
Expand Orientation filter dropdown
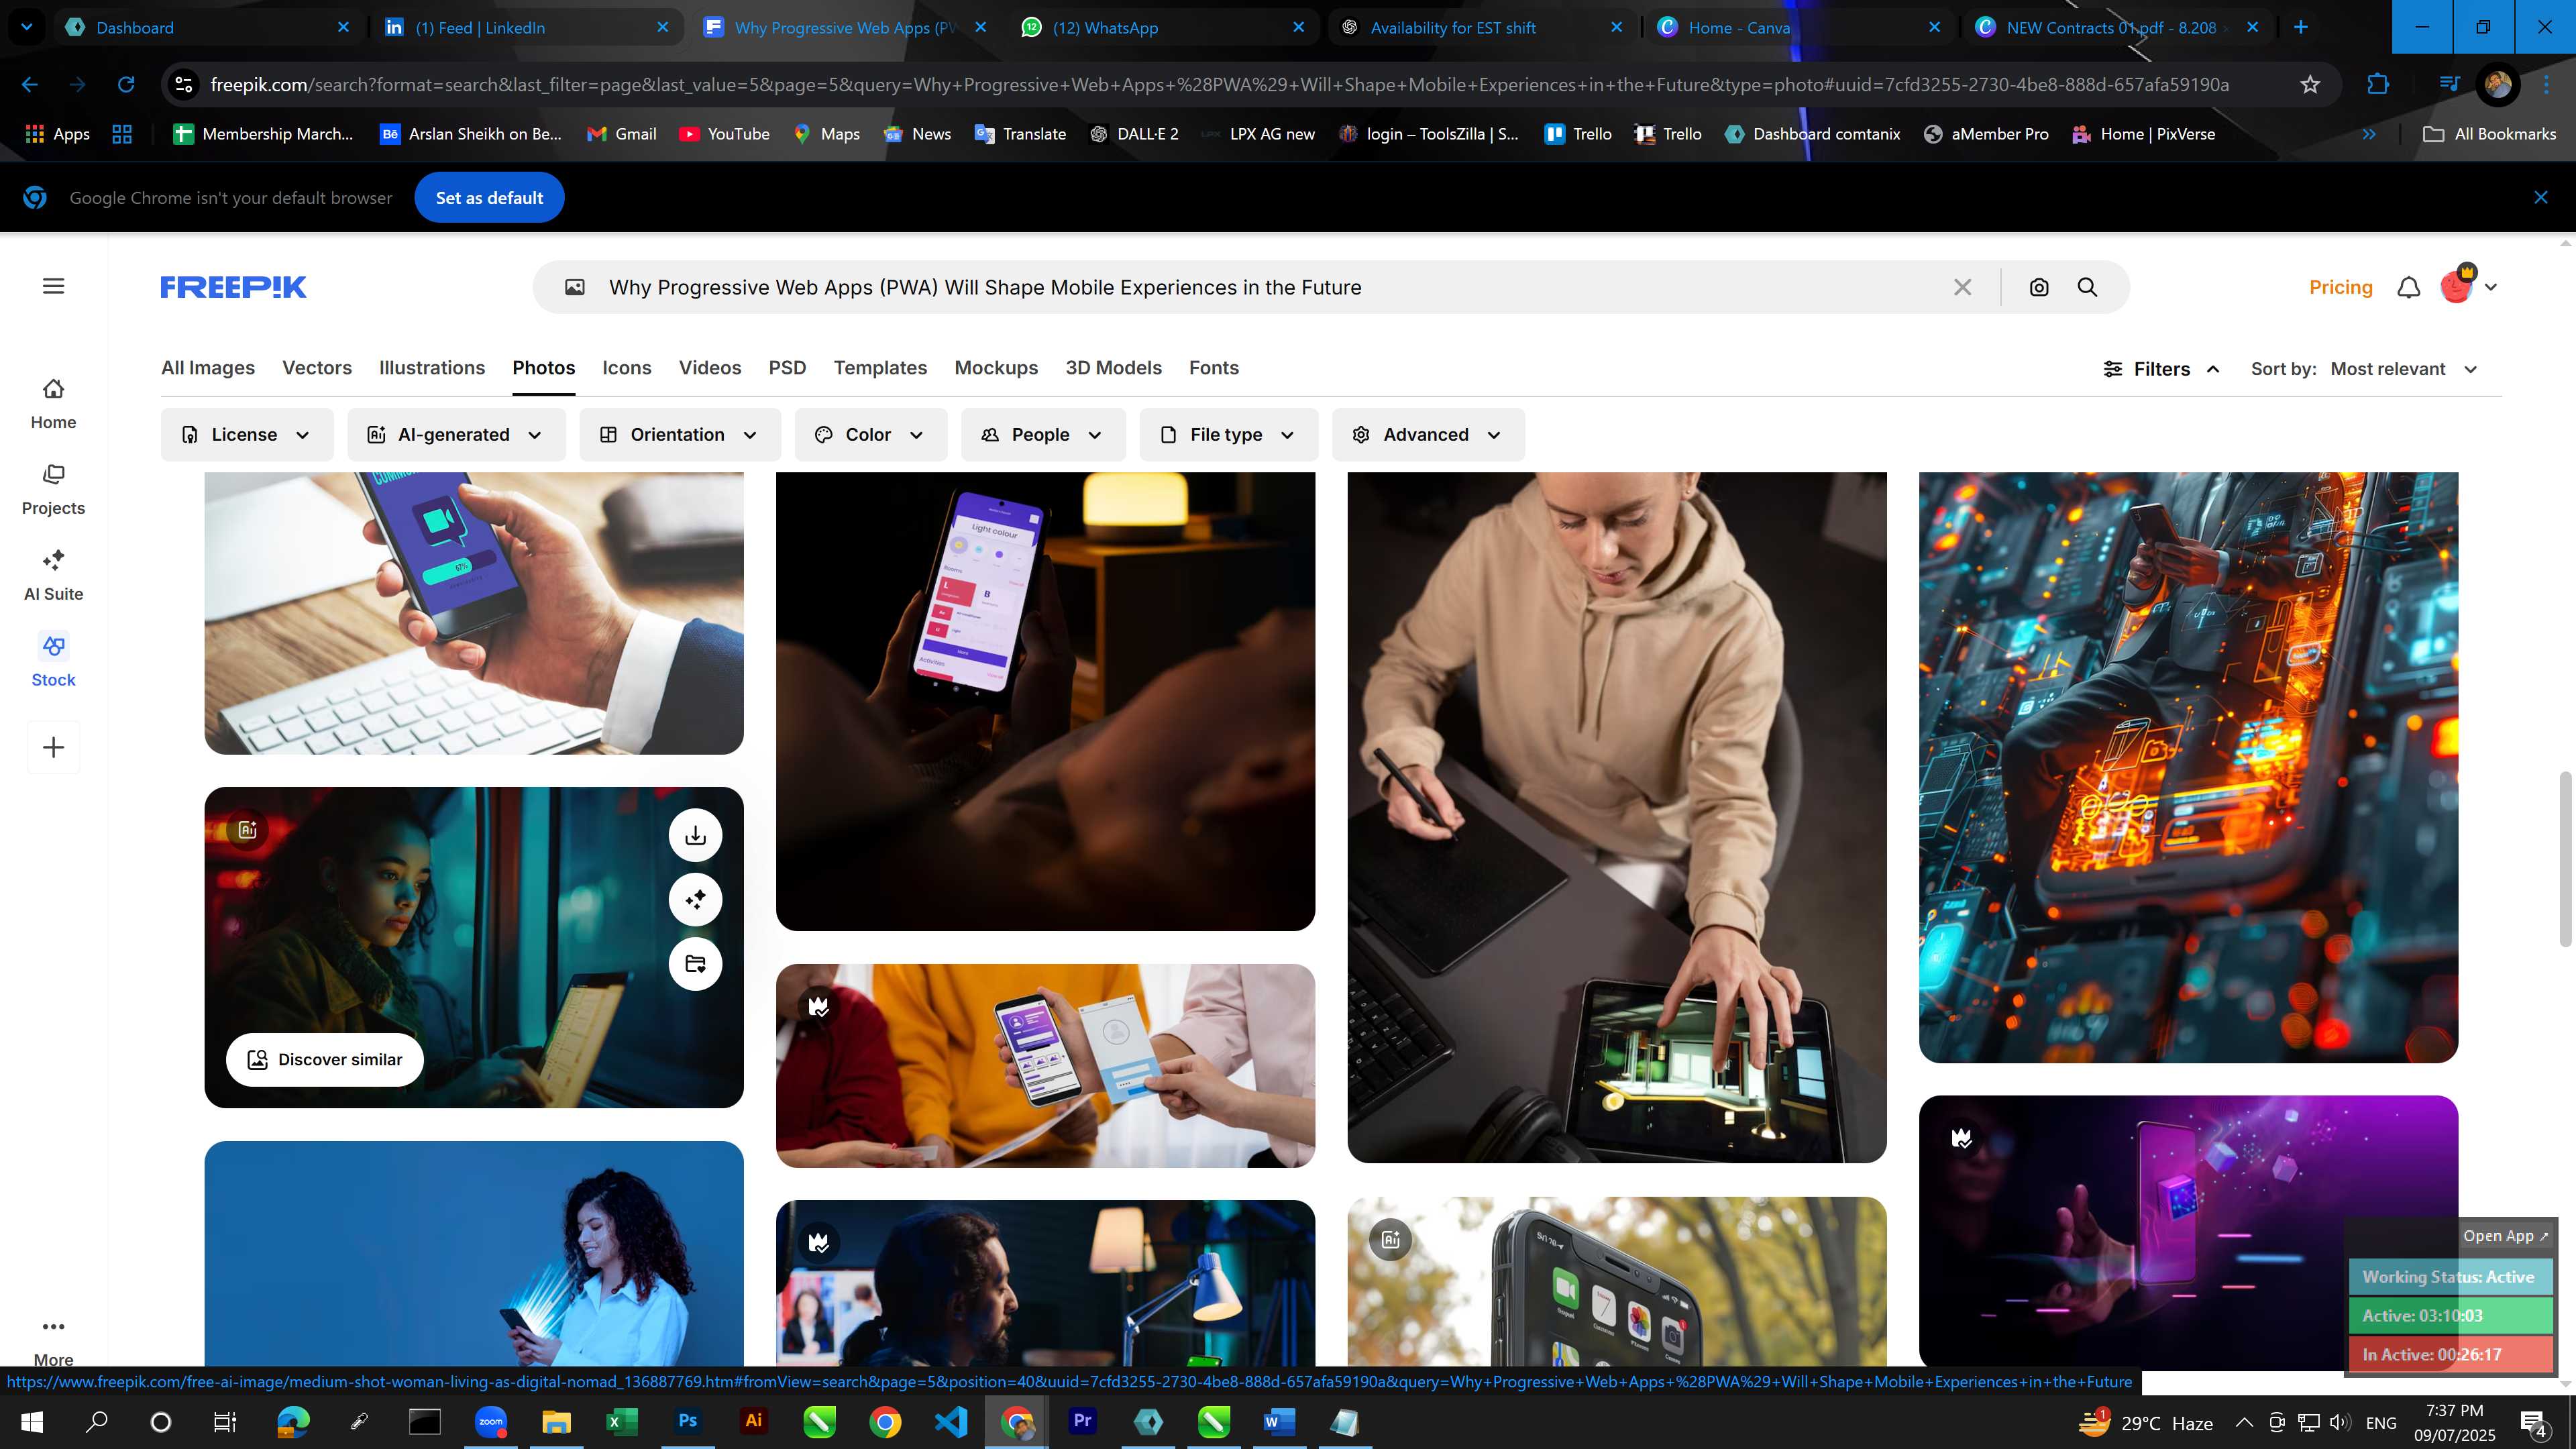(679, 434)
